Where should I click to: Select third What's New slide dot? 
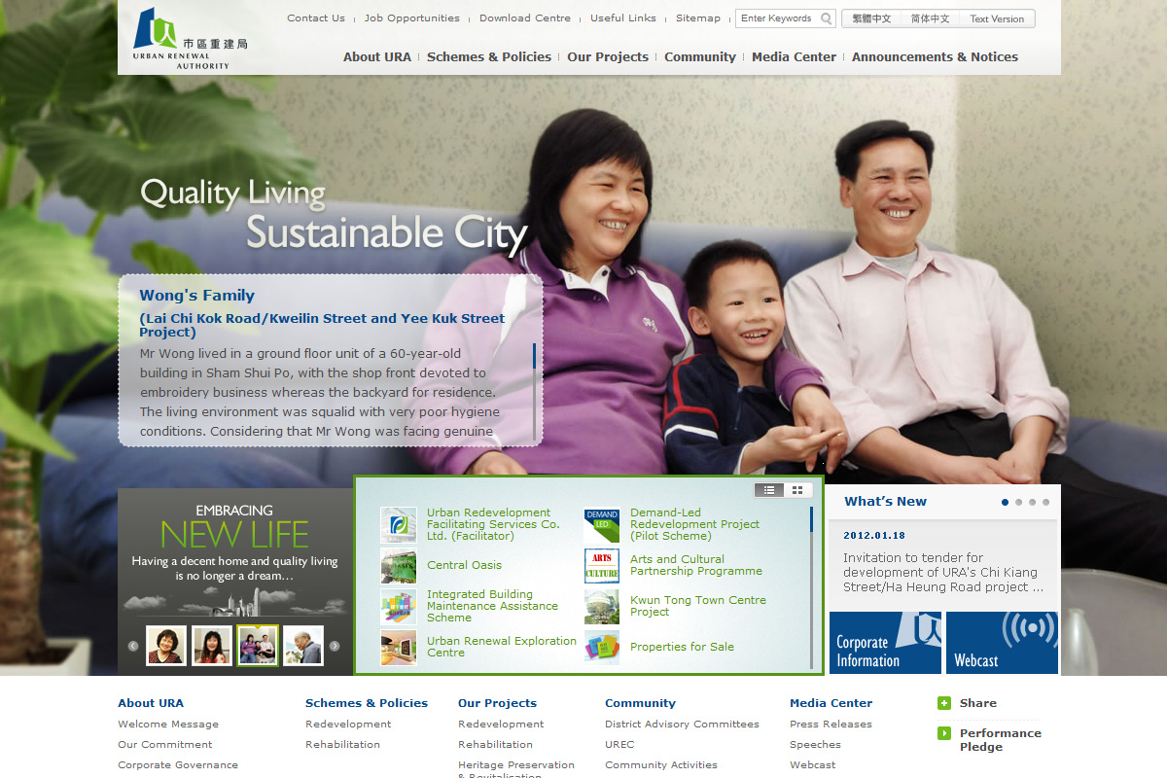pos(1032,503)
